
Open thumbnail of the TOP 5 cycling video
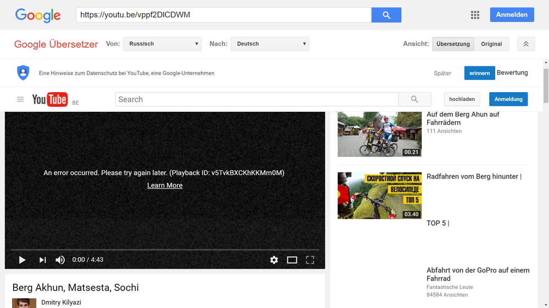click(379, 196)
